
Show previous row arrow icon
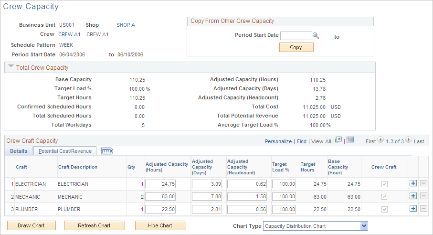(380, 140)
